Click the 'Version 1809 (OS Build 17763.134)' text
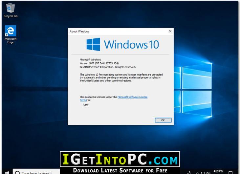The width and height of the screenshot is (240, 174). tap(99, 63)
